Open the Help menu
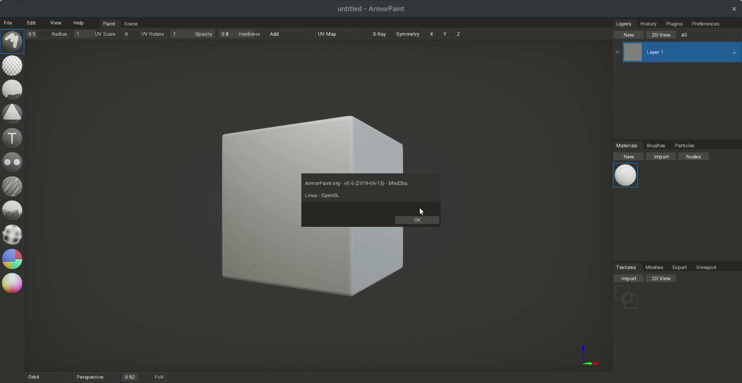742x383 pixels. click(x=78, y=23)
